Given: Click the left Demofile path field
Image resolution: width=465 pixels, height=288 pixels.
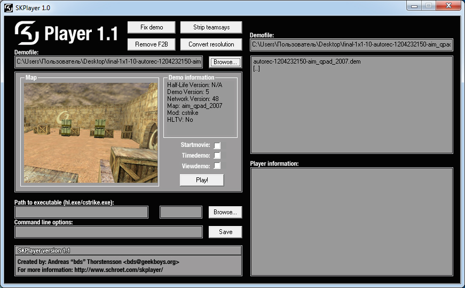Looking at the screenshot, I should coord(108,62).
